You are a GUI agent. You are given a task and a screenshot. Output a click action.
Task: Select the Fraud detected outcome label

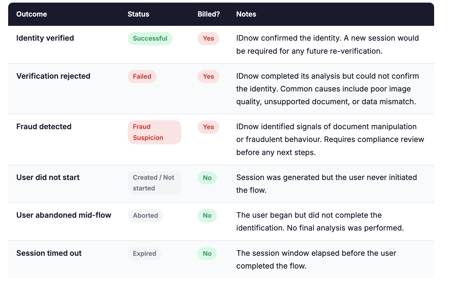[44, 127]
